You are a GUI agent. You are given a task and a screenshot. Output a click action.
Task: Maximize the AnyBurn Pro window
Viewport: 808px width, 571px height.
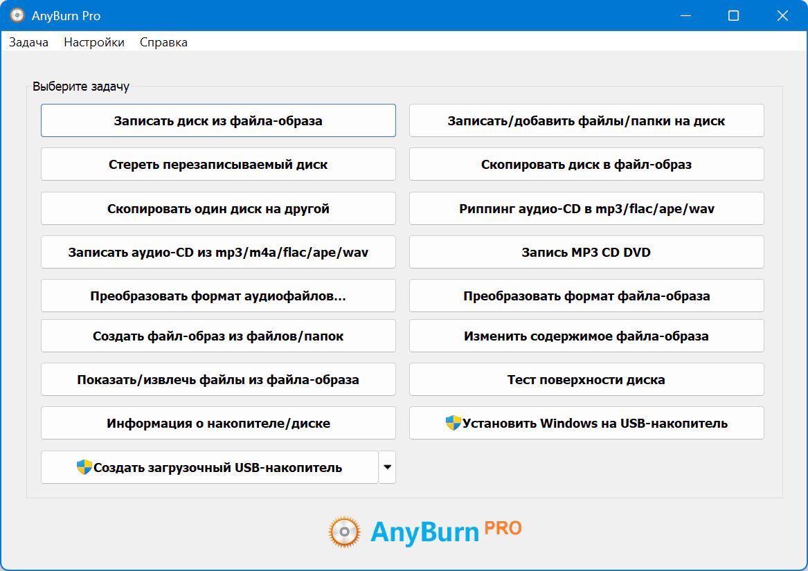(x=733, y=15)
